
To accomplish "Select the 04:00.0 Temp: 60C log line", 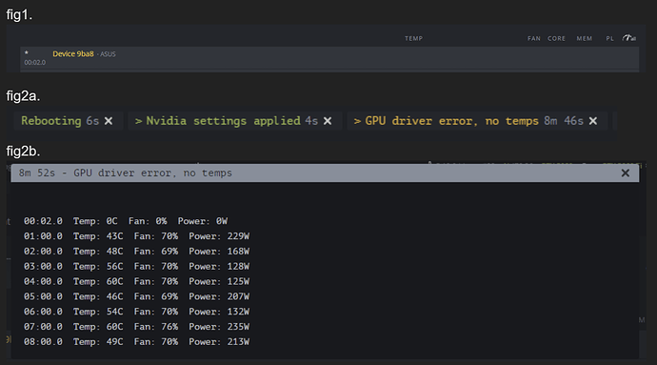I will pyautogui.click(x=136, y=281).
